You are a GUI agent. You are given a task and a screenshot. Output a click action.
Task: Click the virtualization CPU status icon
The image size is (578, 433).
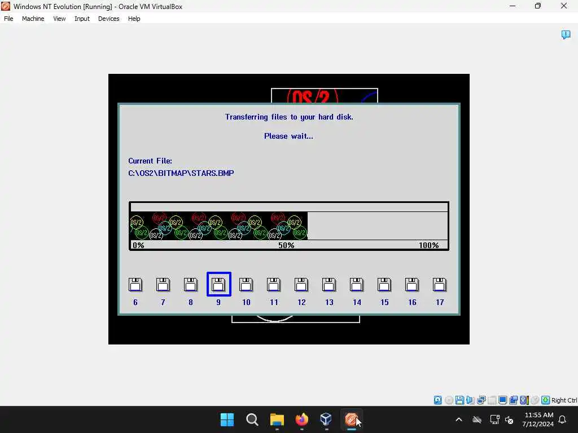pos(524,400)
